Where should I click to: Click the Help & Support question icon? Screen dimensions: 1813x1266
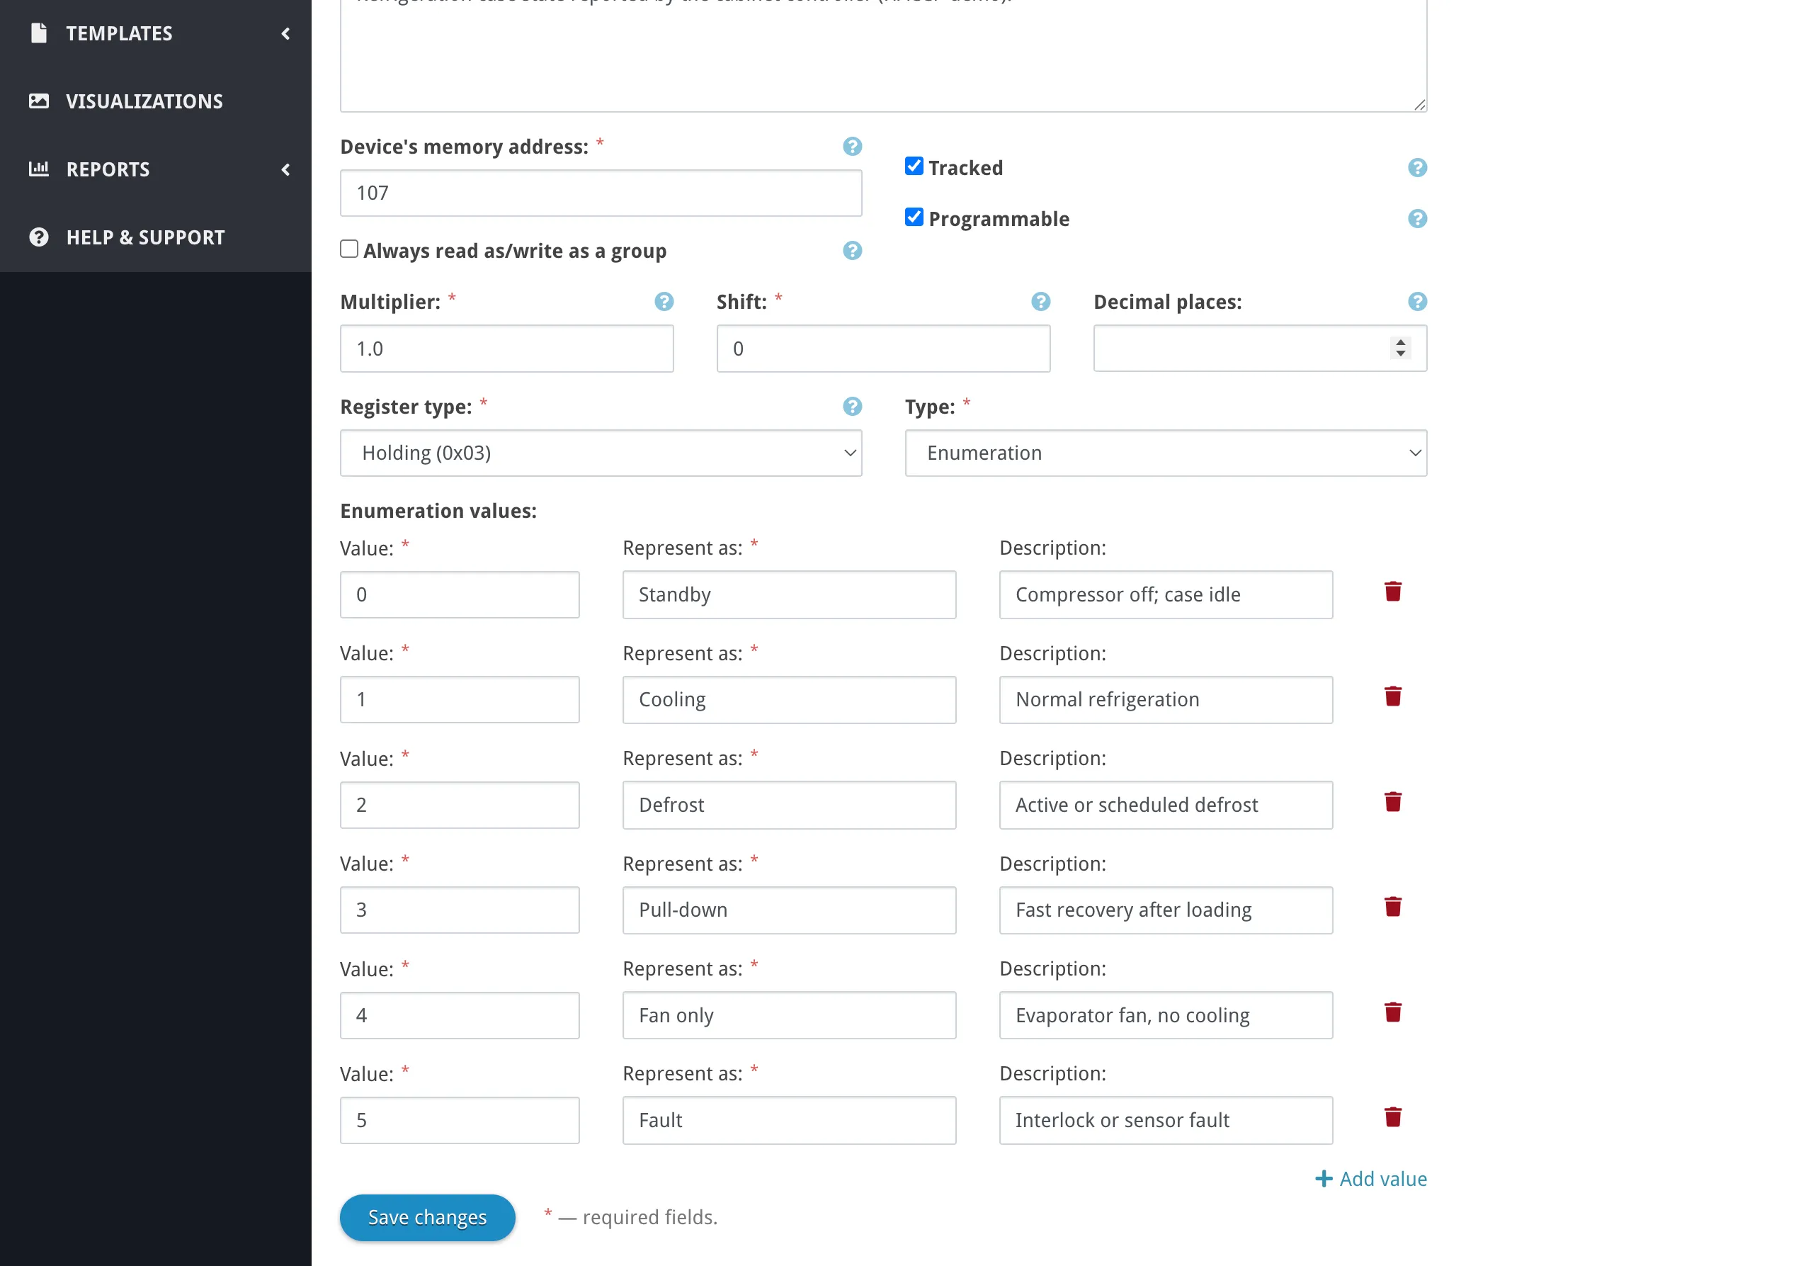point(39,237)
